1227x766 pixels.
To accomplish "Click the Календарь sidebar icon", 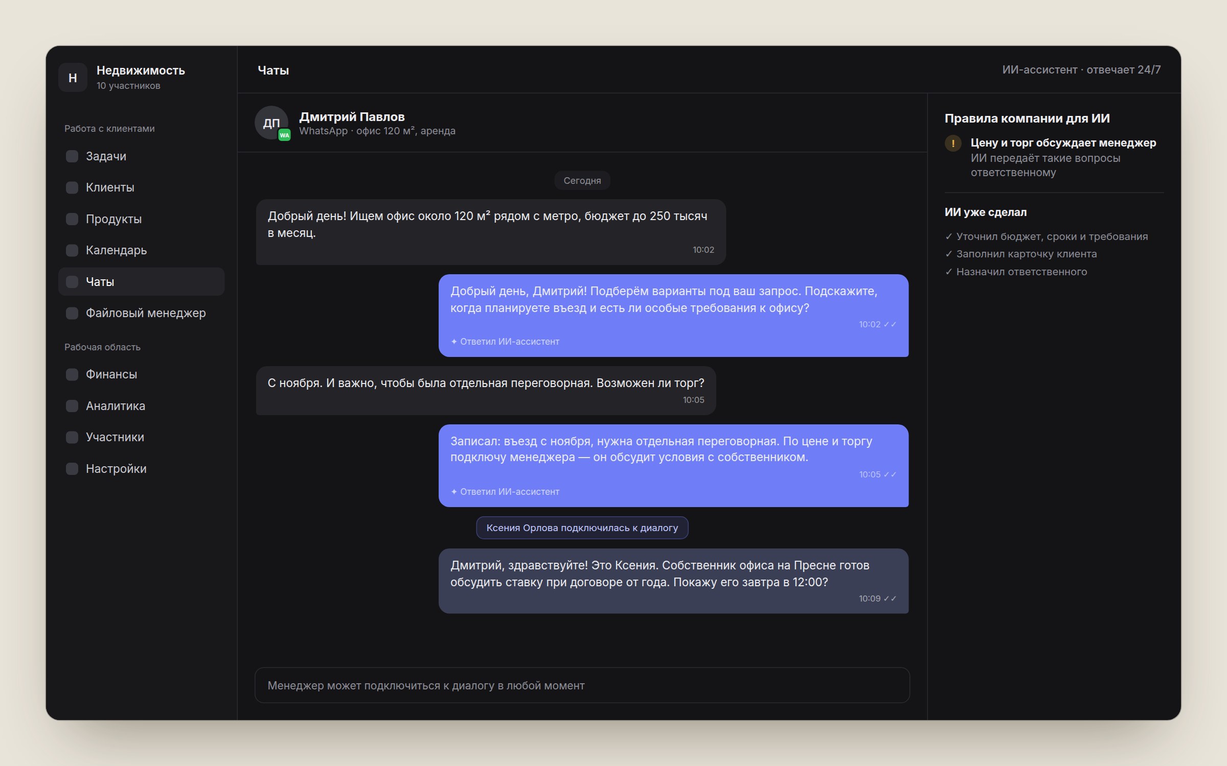I will [72, 250].
